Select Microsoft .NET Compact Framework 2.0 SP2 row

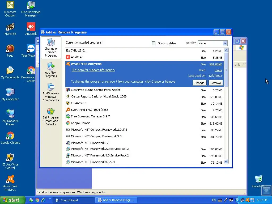point(145,130)
